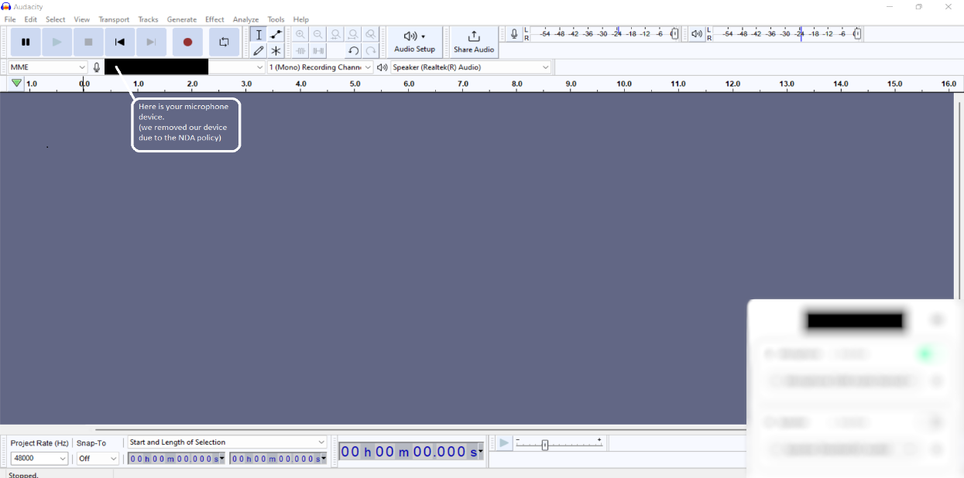Expand the Start and Length of Selection dropdown
Image resolution: width=964 pixels, height=478 pixels.
click(228, 442)
